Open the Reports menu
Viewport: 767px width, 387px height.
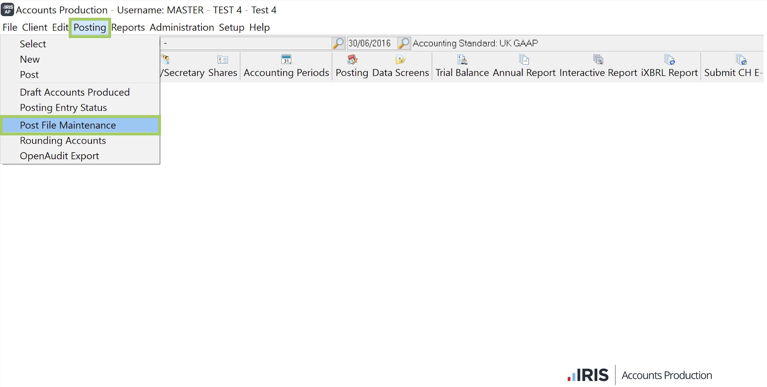(x=128, y=27)
